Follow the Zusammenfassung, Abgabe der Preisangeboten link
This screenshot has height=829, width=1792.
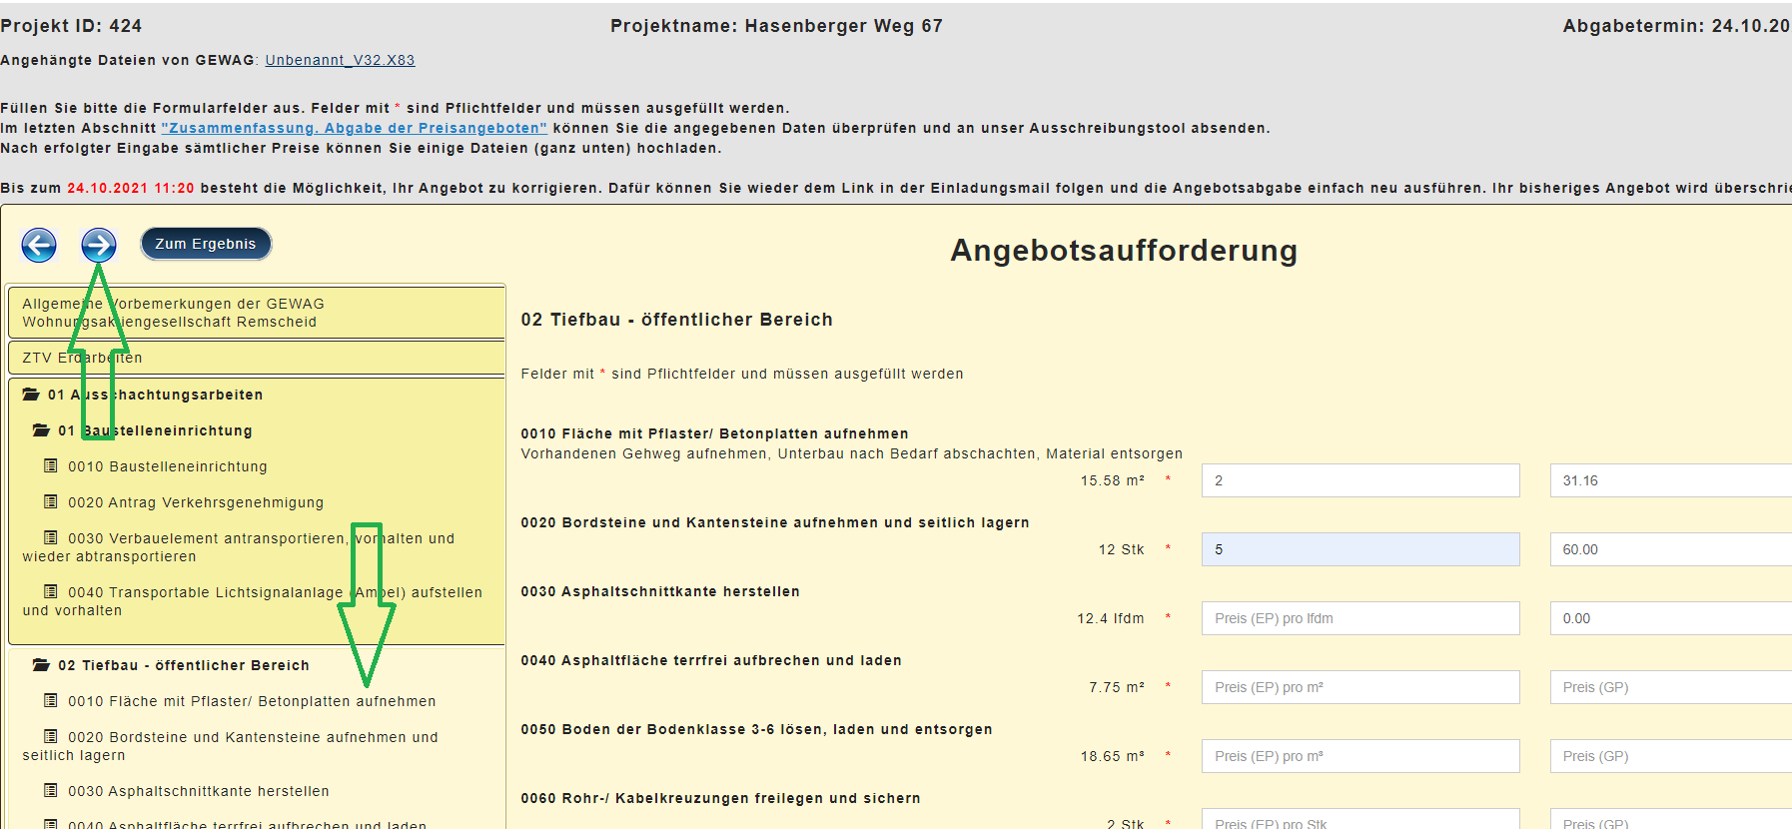354,128
